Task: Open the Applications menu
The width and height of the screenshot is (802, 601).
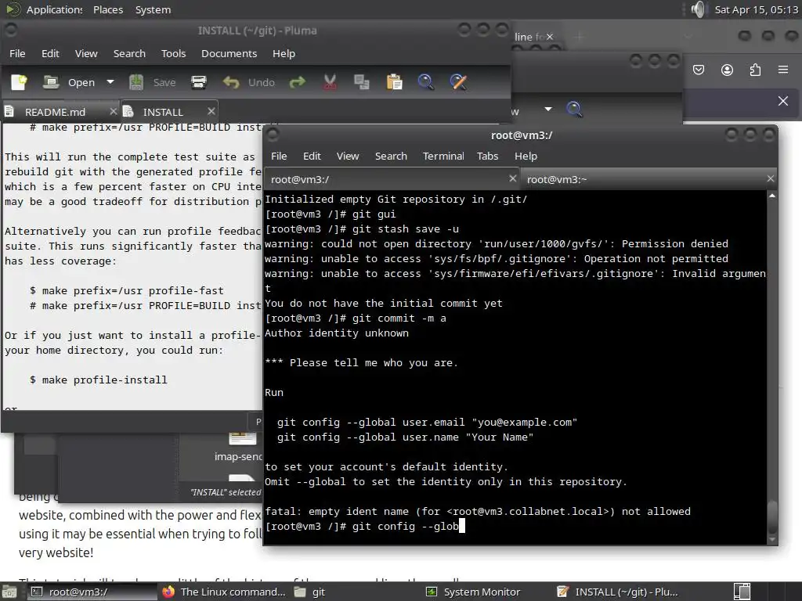Action: (45, 9)
